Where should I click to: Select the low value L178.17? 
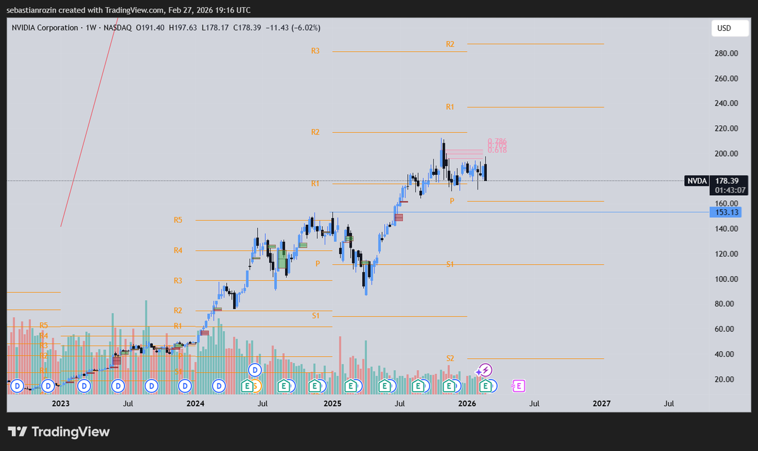(x=216, y=28)
